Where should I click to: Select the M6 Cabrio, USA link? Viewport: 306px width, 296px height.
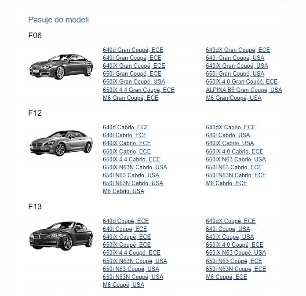(124, 191)
